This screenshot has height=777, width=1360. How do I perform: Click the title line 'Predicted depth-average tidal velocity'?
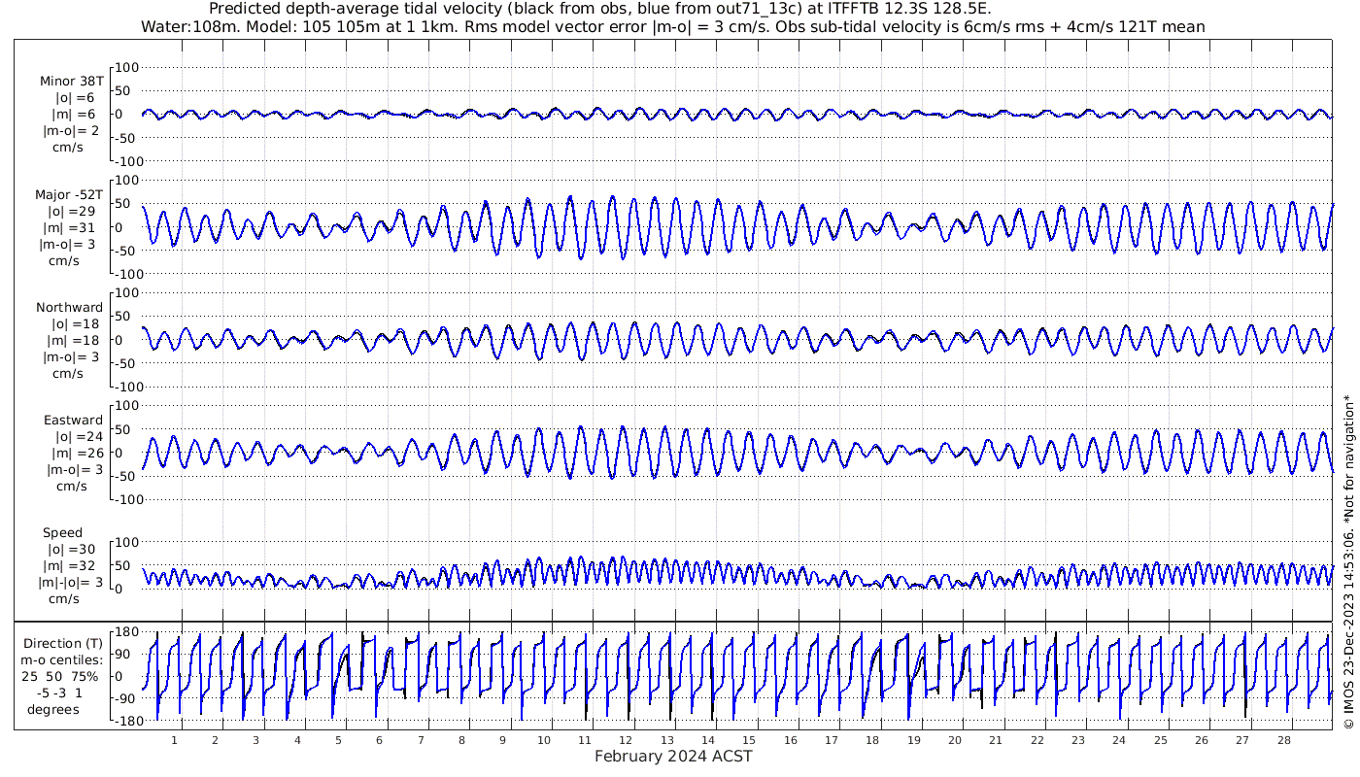click(x=600, y=9)
